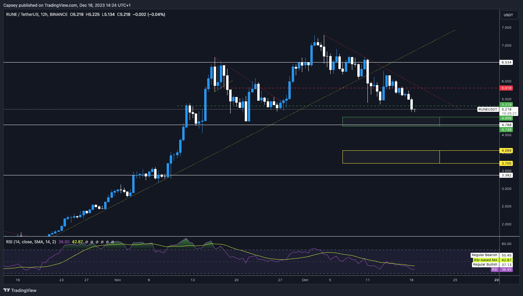Click the Dec label on time axis
This screenshot has width=523, height=296.
(305, 280)
